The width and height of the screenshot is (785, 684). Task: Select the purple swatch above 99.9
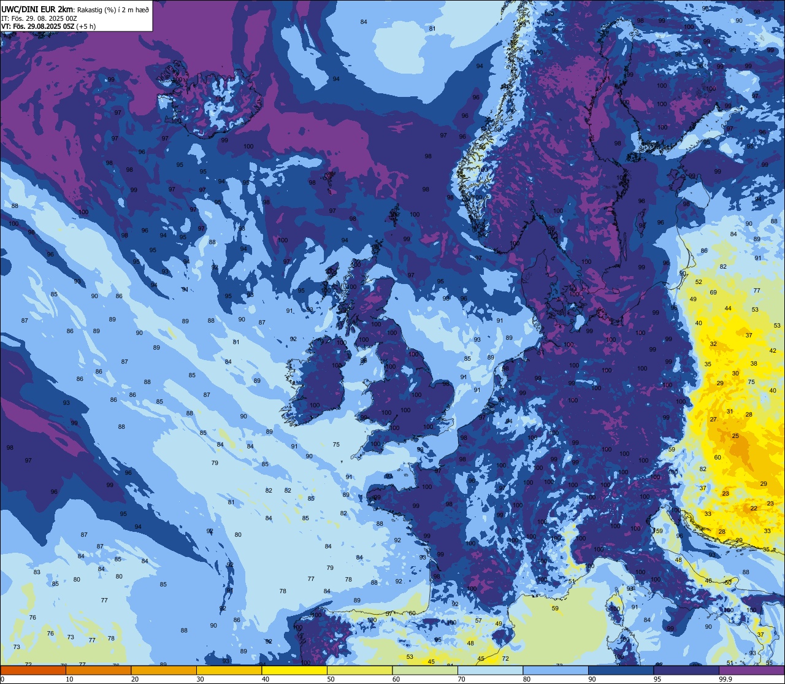tap(752, 671)
